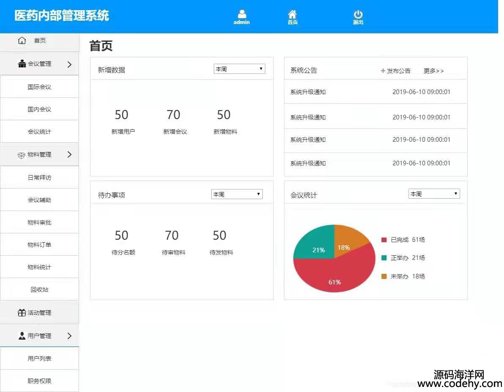Click the 已完成 61场 legend label
Viewport: 504px width, 392px height.
click(x=408, y=240)
